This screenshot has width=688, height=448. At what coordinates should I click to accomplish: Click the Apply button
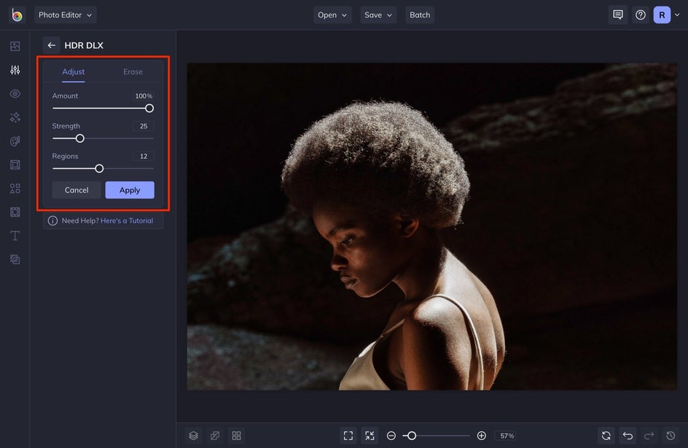[x=130, y=190]
